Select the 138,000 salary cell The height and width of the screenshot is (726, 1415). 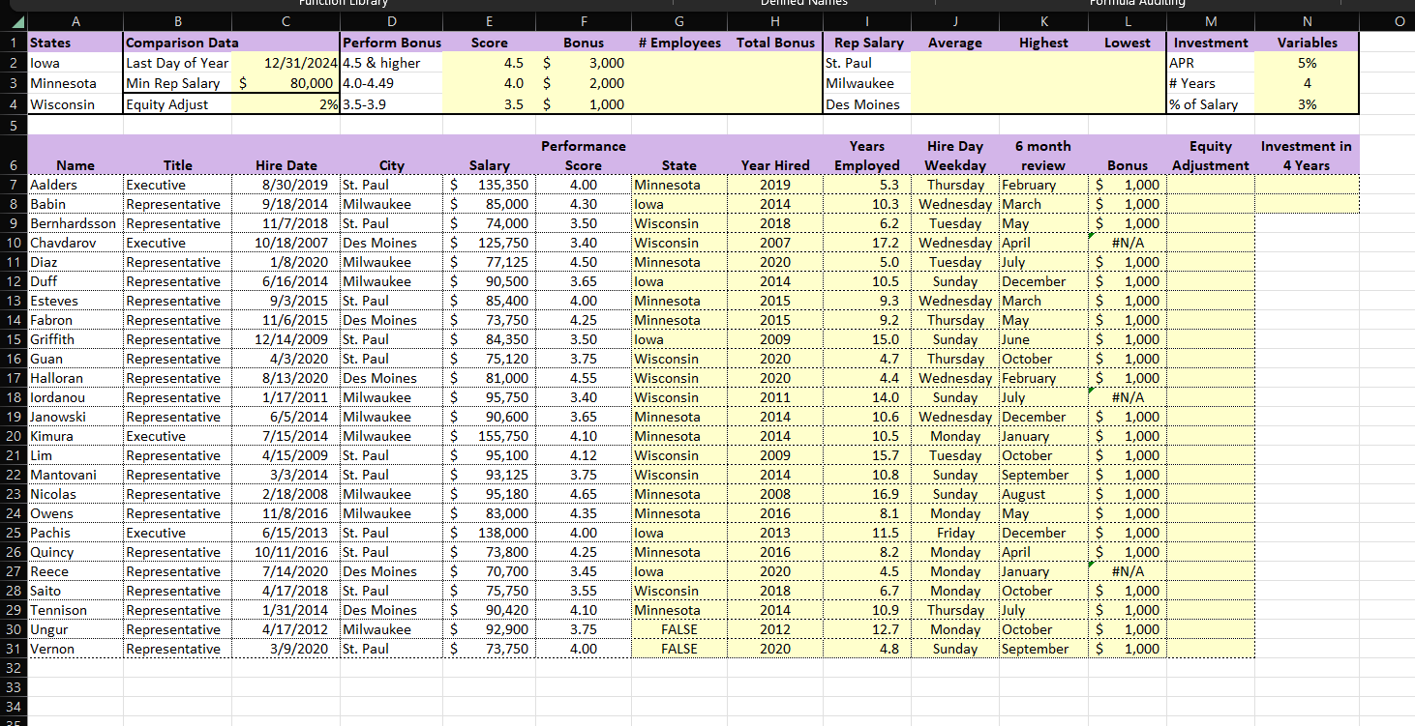(490, 533)
